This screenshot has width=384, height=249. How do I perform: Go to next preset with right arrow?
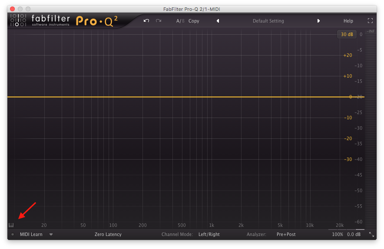pos(318,21)
